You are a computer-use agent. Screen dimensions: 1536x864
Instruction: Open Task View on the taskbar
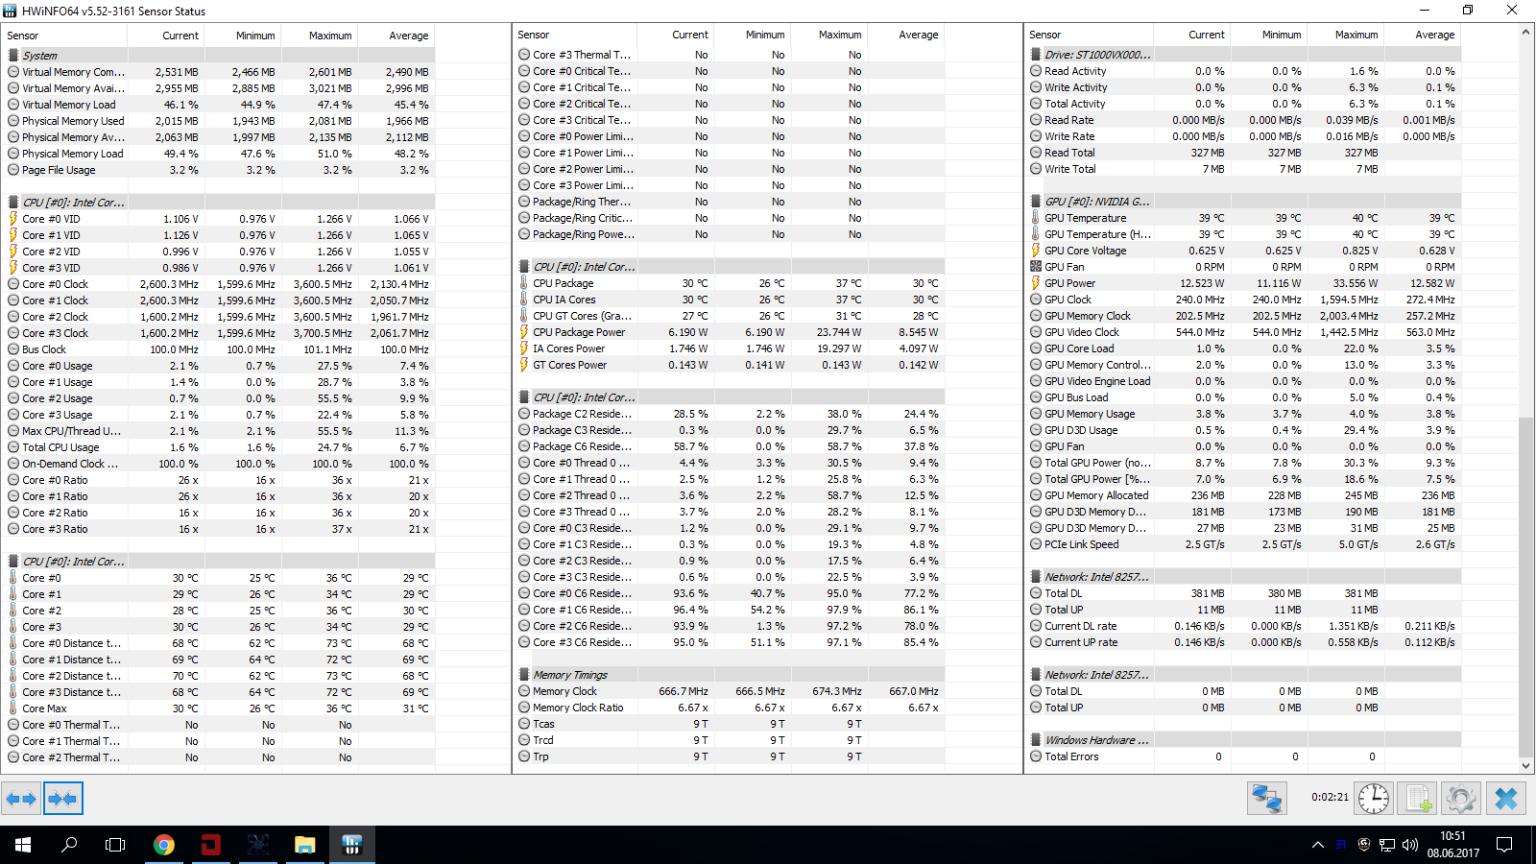[115, 845]
